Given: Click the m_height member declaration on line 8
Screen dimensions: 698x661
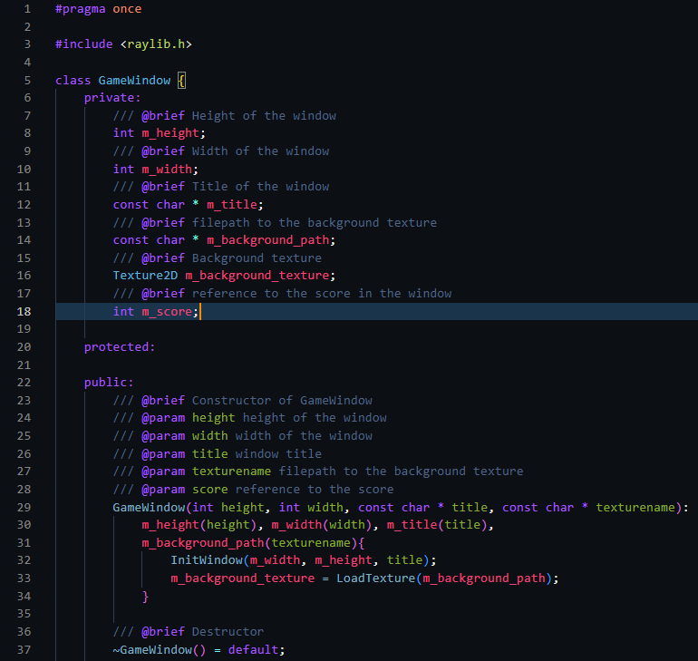Looking at the screenshot, I should pyautogui.click(x=170, y=133).
